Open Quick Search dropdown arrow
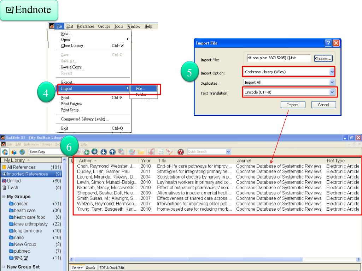The height and width of the screenshot is (271, 362). (229, 152)
